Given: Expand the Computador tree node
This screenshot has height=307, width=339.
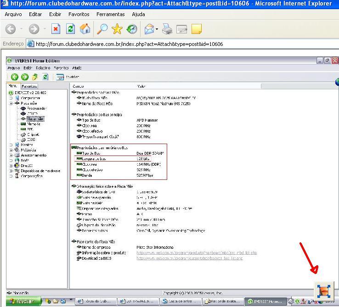Looking at the screenshot, I should 11,98.
